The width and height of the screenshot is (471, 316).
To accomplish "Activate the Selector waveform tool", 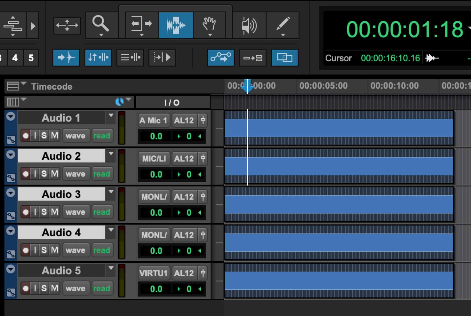I will [x=176, y=25].
